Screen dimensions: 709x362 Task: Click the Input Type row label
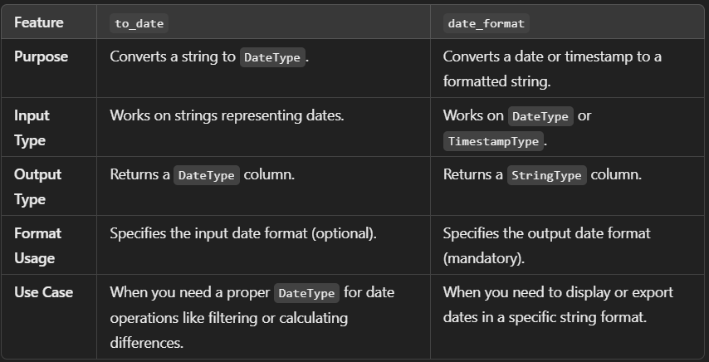tap(32, 128)
